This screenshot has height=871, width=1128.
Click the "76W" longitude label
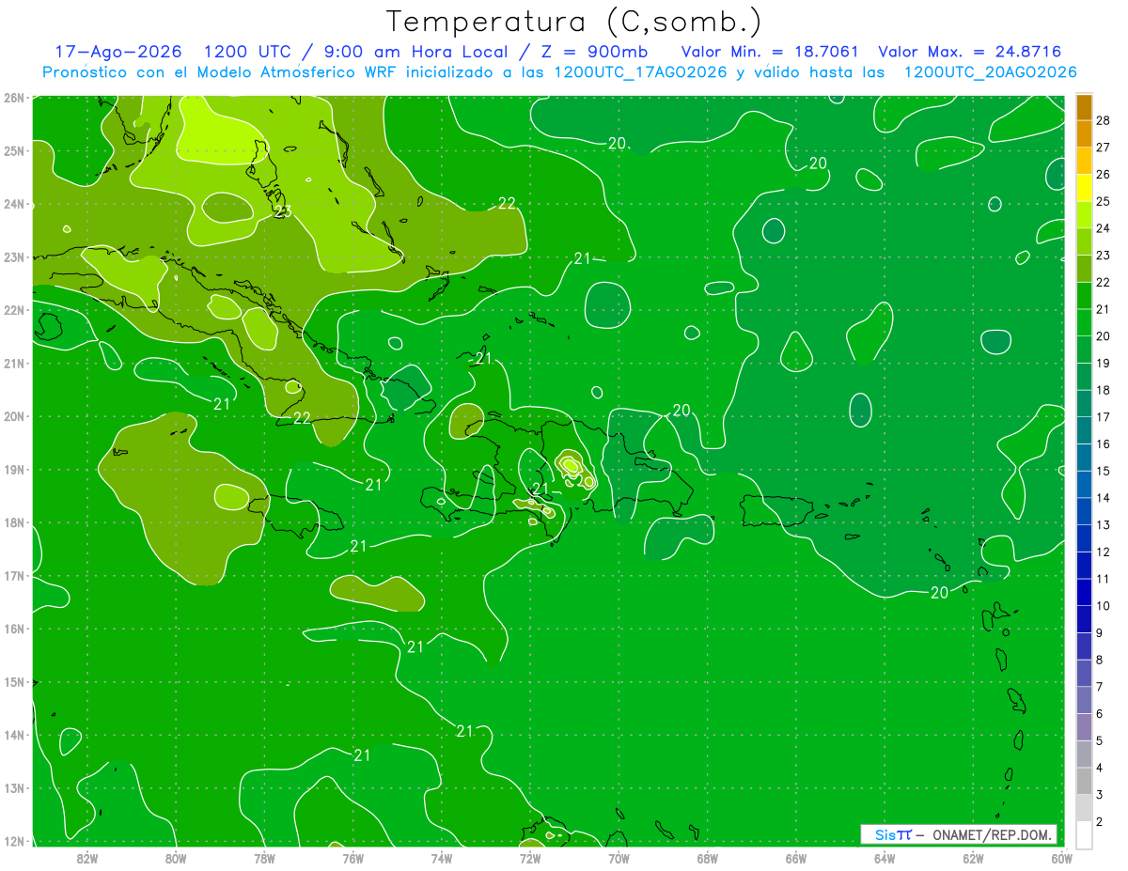[352, 858]
